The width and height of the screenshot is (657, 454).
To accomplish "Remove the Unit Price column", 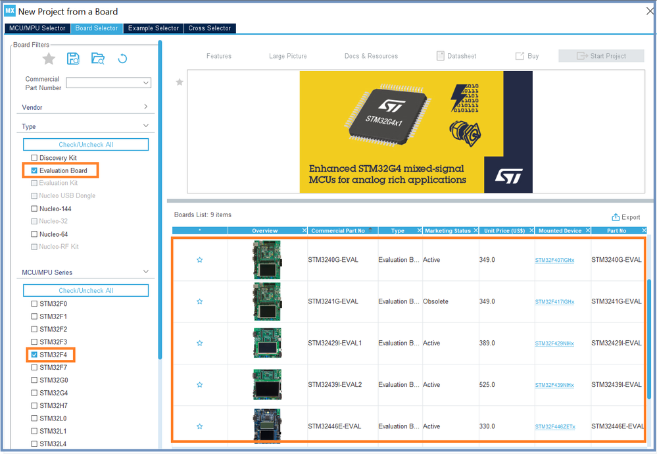I will coord(532,230).
